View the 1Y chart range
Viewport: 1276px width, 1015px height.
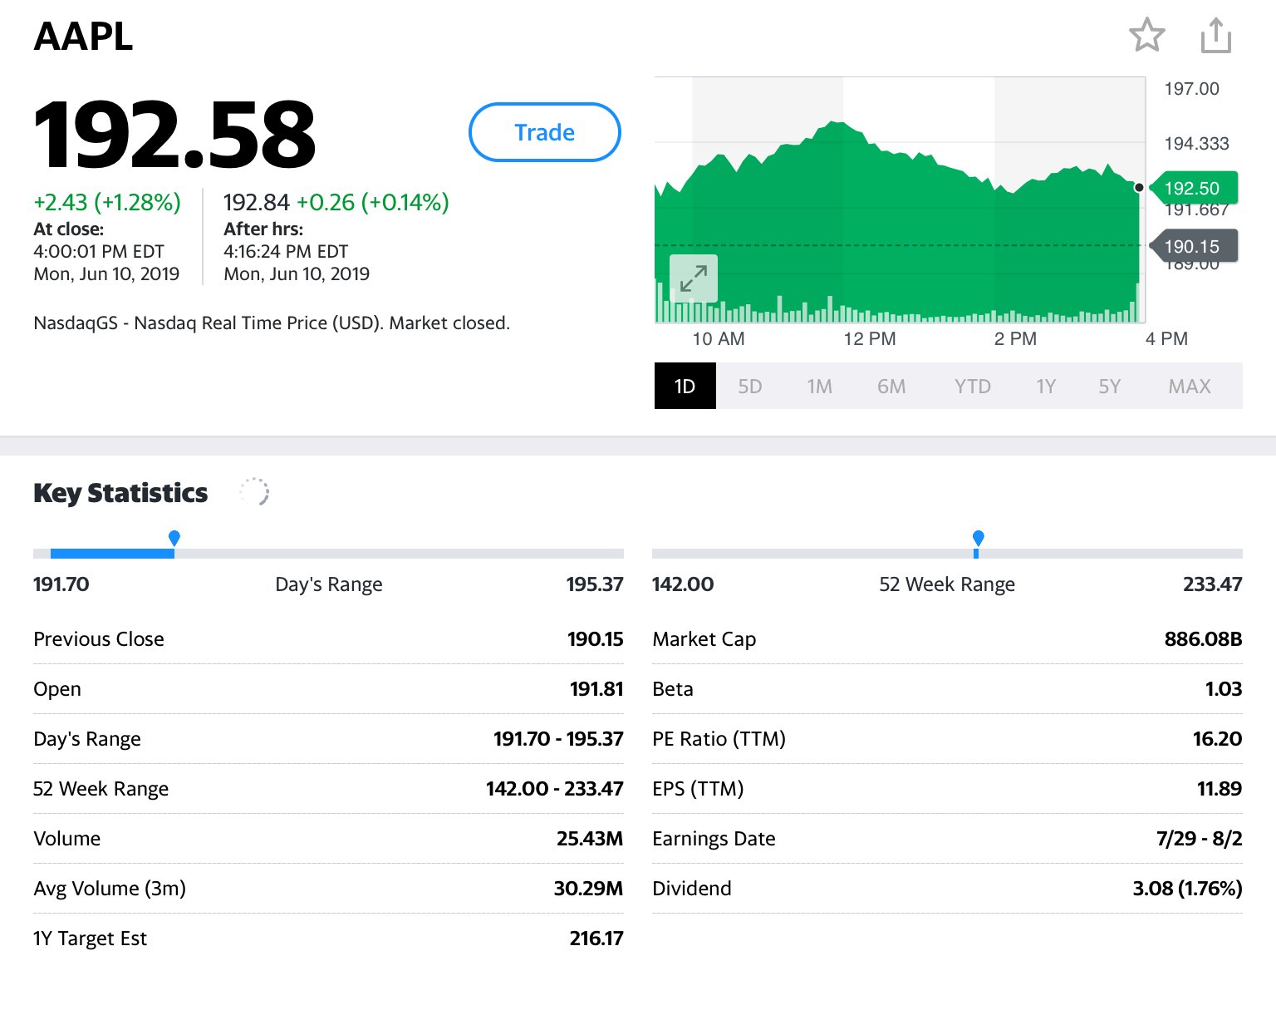(x=1045, y=387)
